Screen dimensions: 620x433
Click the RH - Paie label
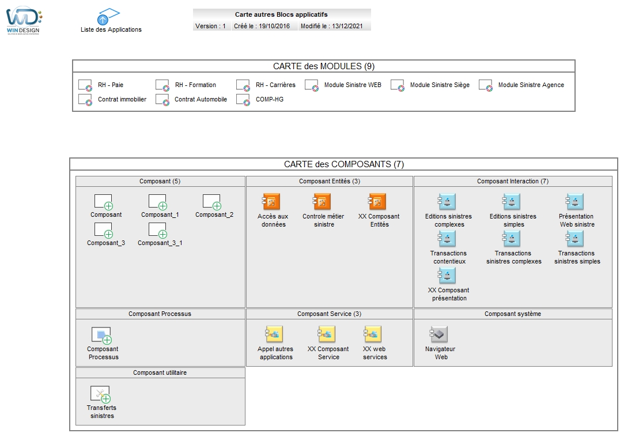(x=111, y=85)
